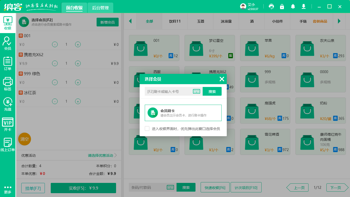Viewport: 350px width, 197px height.
Task: Enable the auto-popup member window checkbox
Action: click(147, 129)
